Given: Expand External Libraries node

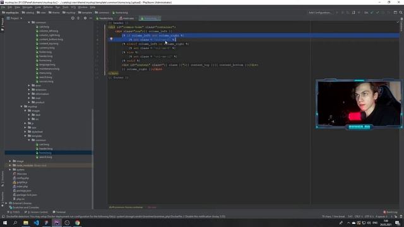Looking at the screenshot, I should click(x=6, y=203).
